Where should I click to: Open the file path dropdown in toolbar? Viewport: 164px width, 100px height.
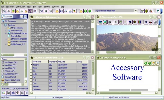136,11
